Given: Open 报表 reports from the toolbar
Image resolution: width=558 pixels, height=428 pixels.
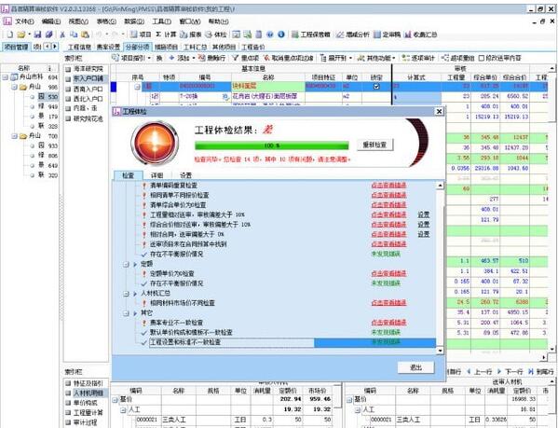Looking at the screenshot, I should pos(184,35).
